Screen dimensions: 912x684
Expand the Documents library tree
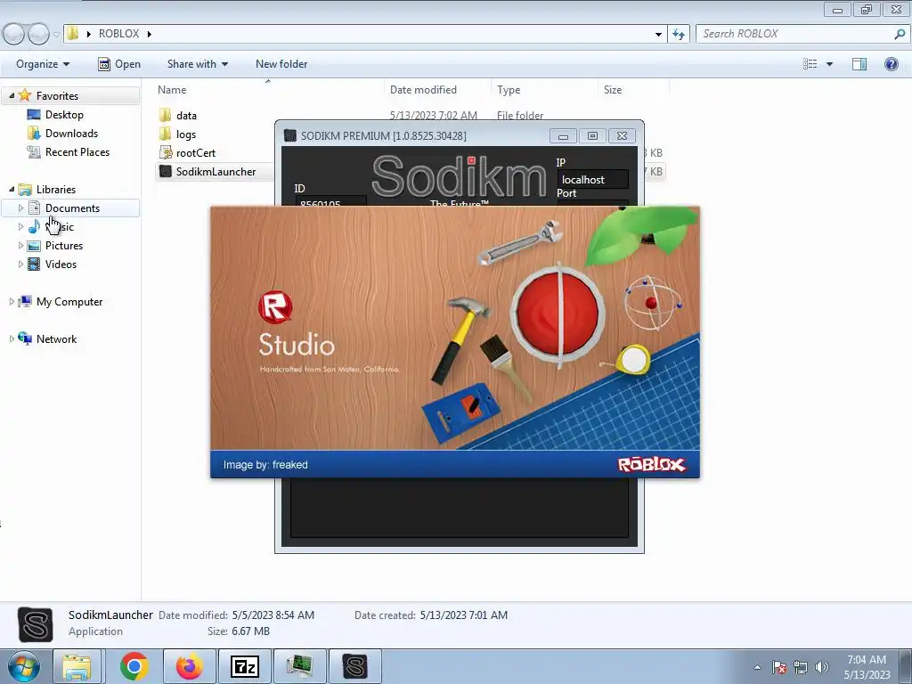pos(21,208)
